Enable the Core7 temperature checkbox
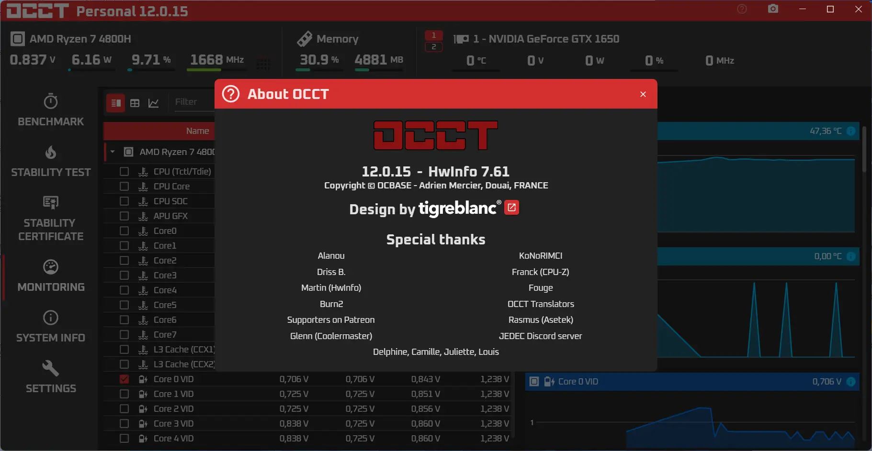The image size is (872, 451). [x=124, y=334]
